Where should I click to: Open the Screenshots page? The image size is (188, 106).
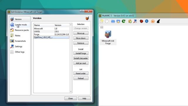pos(20,41)
